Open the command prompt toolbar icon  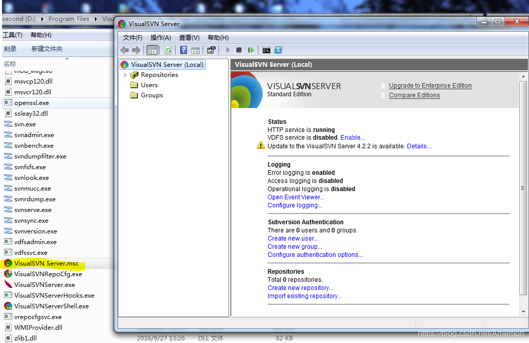point(266,50)
